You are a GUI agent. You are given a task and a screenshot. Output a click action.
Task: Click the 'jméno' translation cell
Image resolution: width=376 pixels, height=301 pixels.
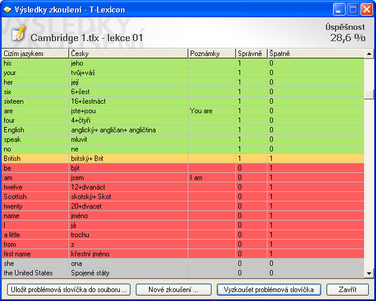click(x=129, y=216)
